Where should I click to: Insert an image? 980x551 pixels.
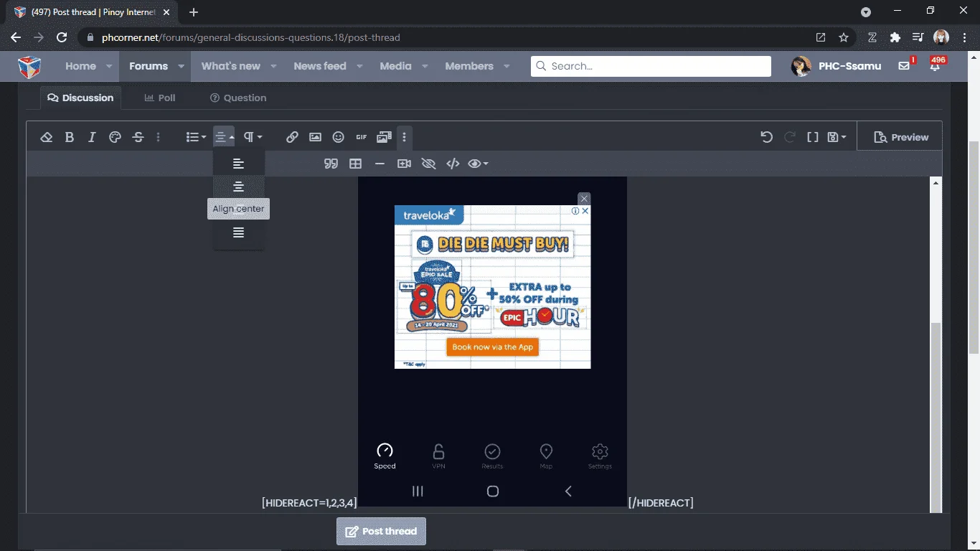tap(315, 137)
